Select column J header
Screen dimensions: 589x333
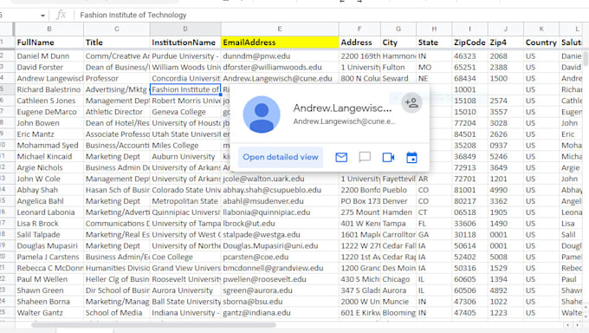point(506,29)
